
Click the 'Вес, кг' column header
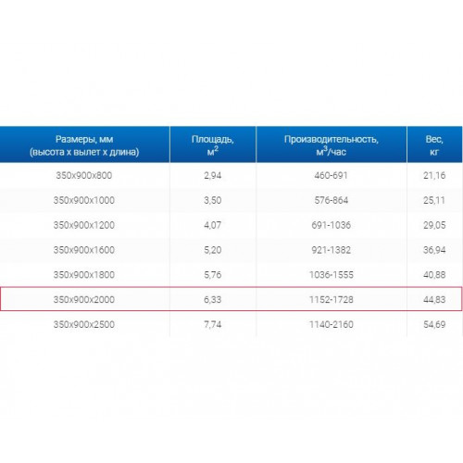[x=434, y=144]
